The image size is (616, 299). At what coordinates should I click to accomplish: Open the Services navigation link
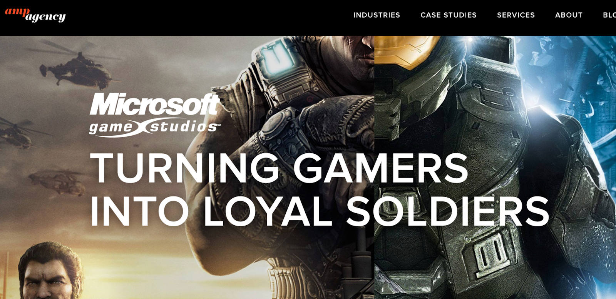(x=516, y=15)
